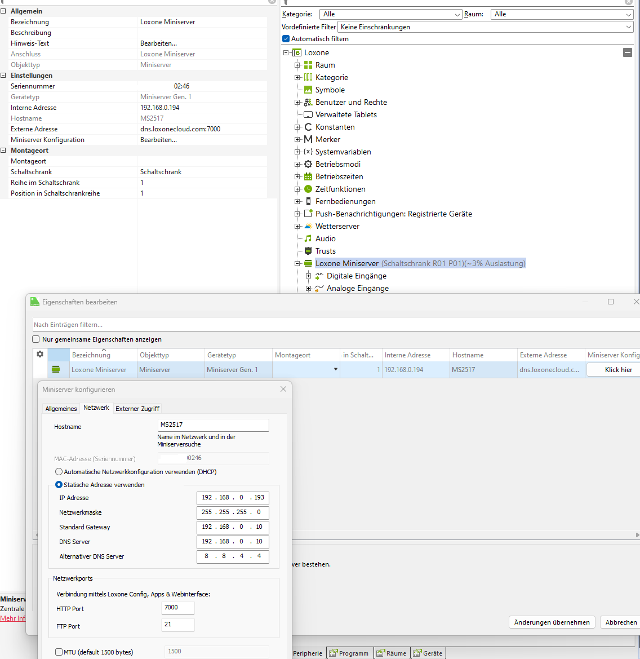Open the Mehr Info link
The width and height of the screenshot is (640, 659).
point(12,618)
